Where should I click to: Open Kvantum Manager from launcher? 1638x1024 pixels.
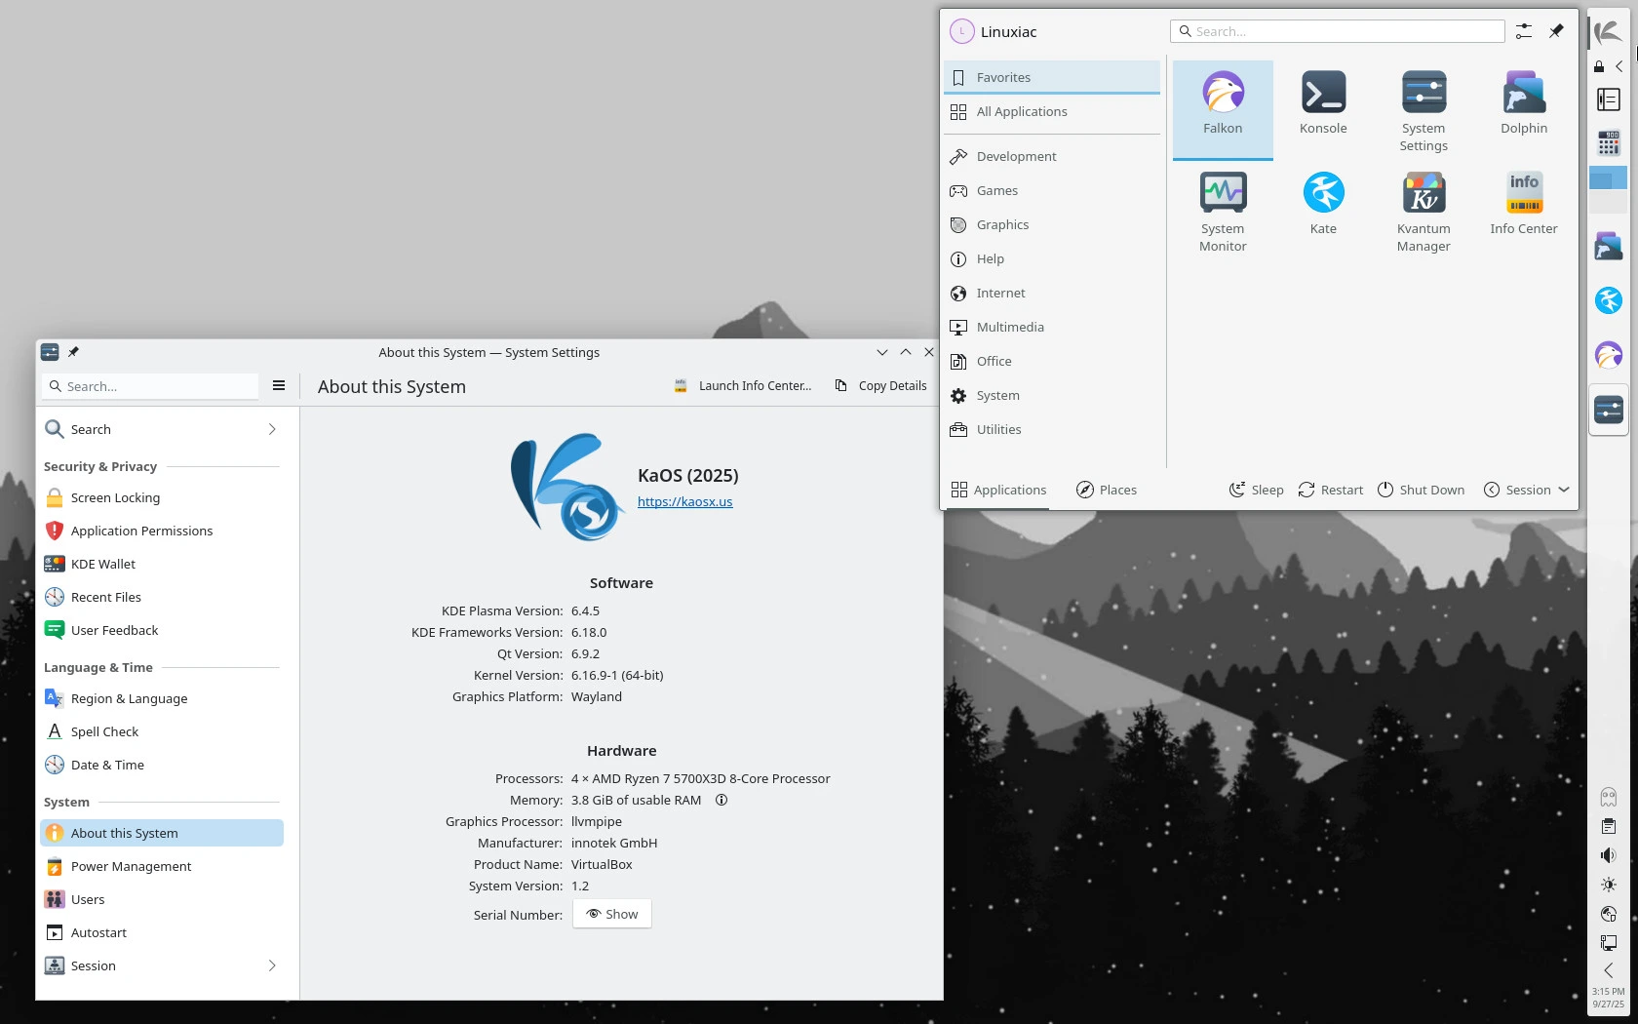point(1423,212)
